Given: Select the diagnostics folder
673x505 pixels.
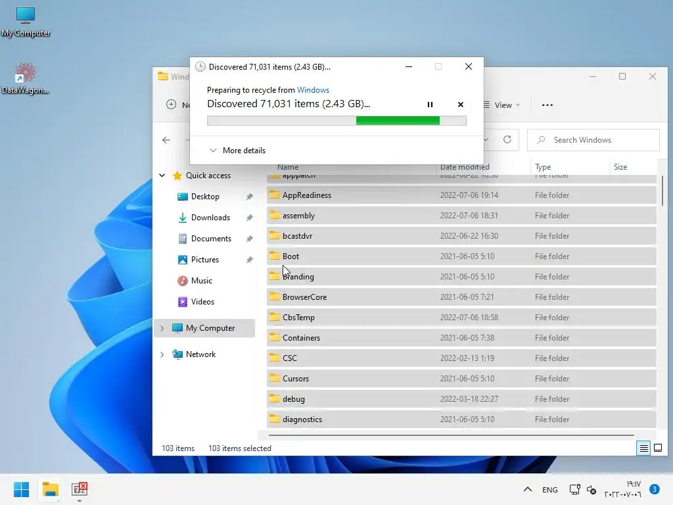Looking at the screenshot, I should coord(461,420).
